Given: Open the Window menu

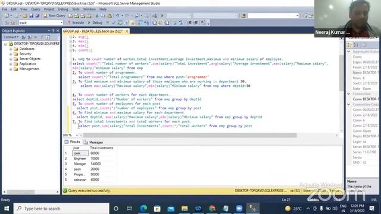Looking at the screenshot, I should point(89,9).
